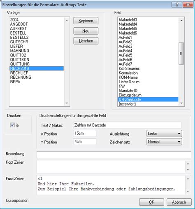
Task: Click the Kopf Zeilen scroll up arrow
Action: point(188,164)
